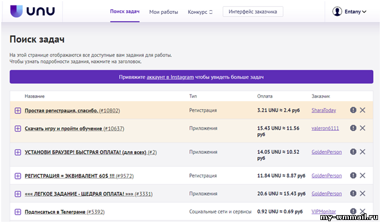Image resolution: width=381 pixels, height=223 pixels.
Task: Expand task Подписаться в Телеграме plus icon
Action: pyautogui.click(x=18, y=212)
